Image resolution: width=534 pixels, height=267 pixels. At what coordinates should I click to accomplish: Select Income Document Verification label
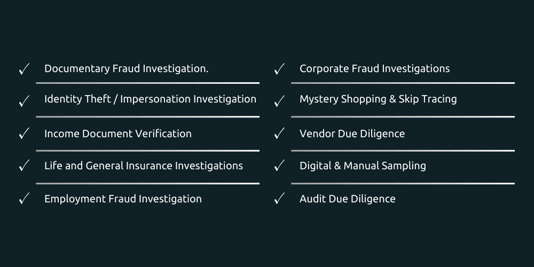pyautogui.click(x=117, y=133)
